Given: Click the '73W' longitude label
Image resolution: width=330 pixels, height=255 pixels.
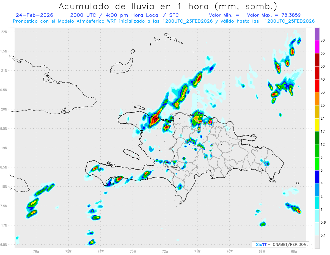Looking at the screenshot, I should [133, 251].
